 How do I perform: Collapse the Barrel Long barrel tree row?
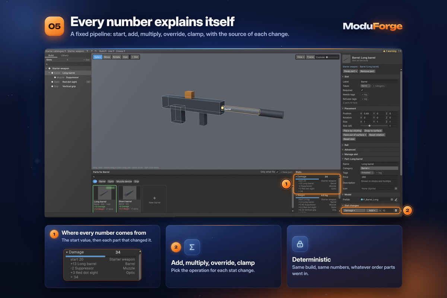tap(49, 73)
